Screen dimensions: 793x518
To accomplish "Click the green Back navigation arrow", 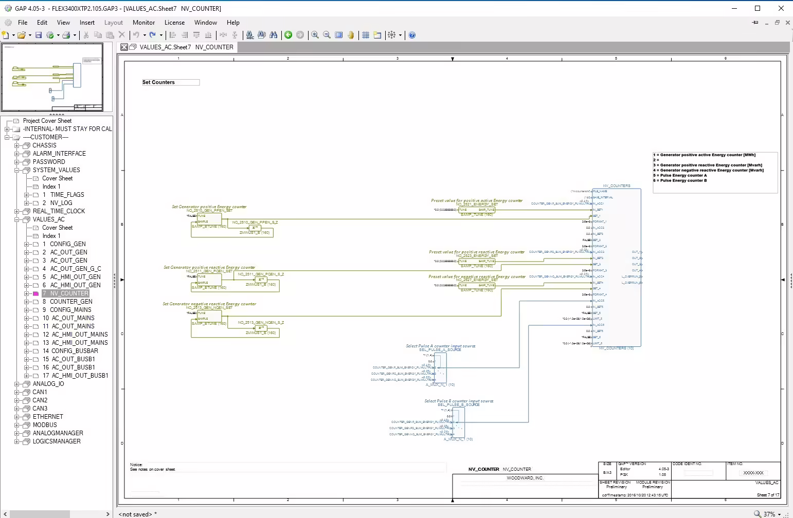I will click(x=289, y=35).
